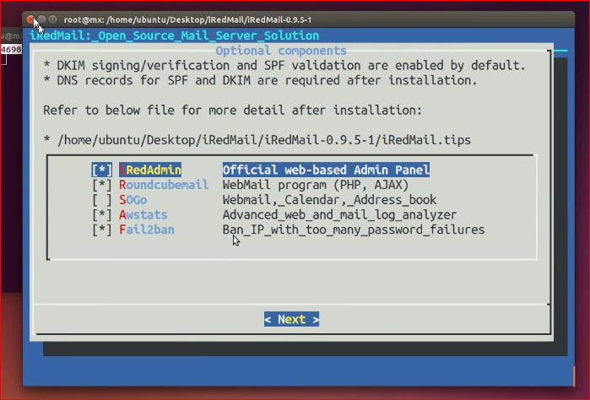This screenshot has width=590, height=400.
Task: Select the Awstats component name
Action: click(143, 215)
